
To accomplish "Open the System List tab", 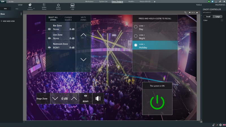I will (103, 1).
